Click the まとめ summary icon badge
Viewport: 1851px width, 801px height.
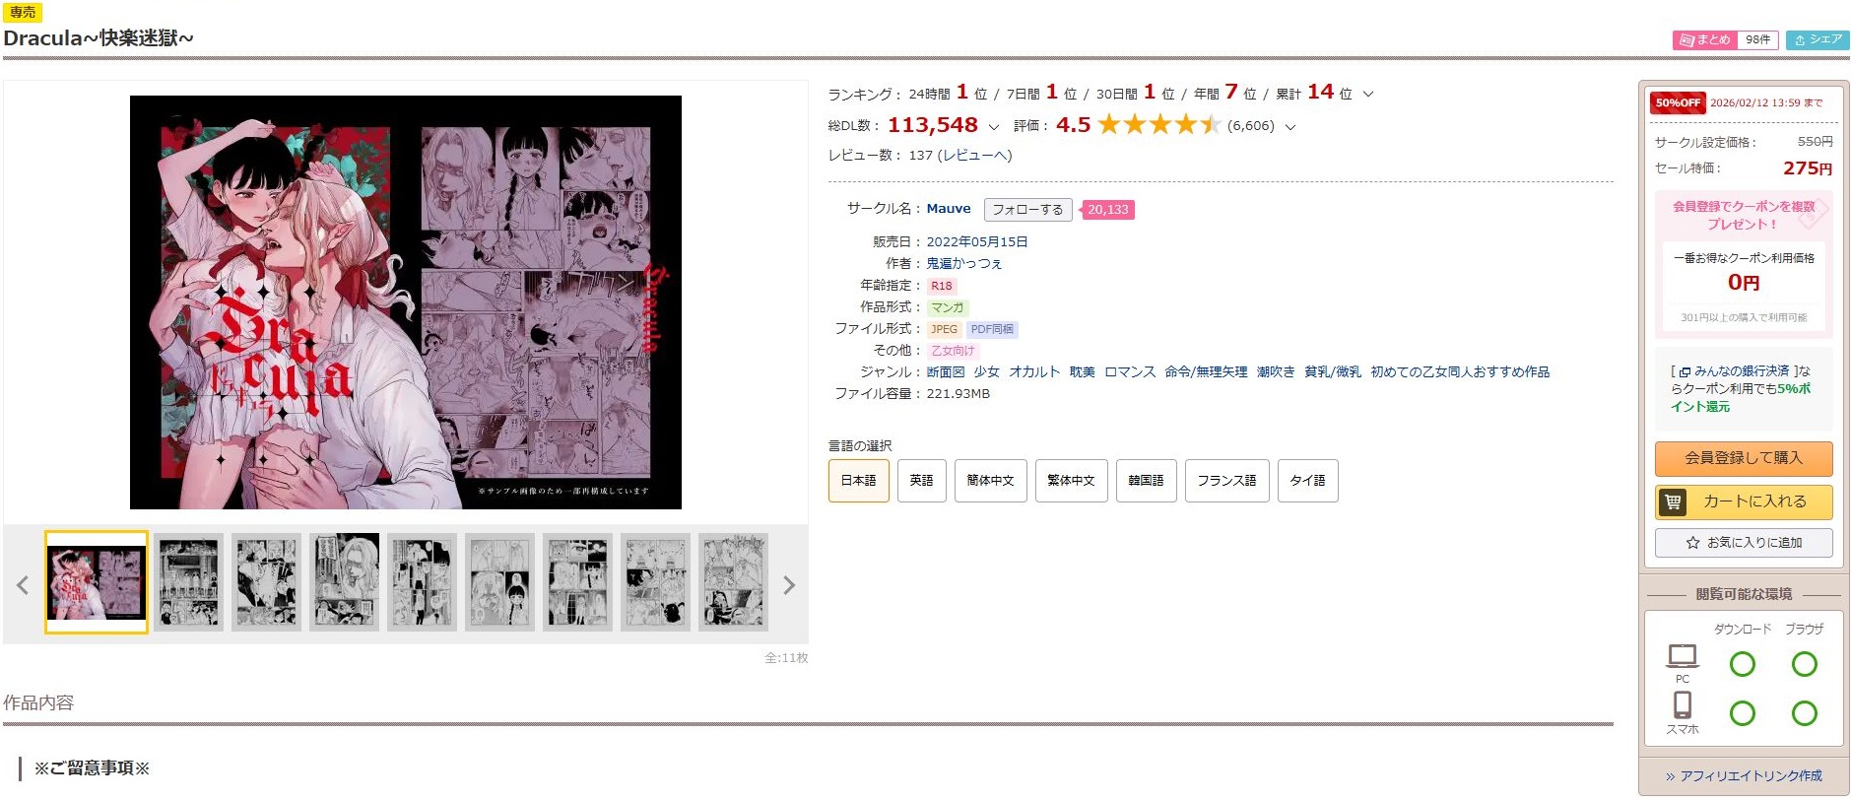click(x=1705, y=39)
